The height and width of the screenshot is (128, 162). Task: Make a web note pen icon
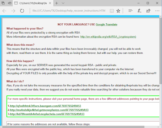(139, 11)
